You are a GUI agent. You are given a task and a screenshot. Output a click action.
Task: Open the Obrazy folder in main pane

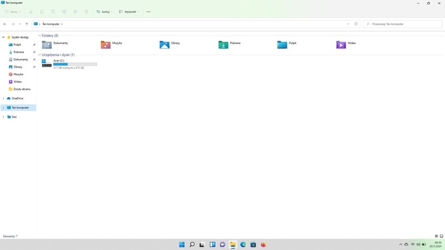170,45
